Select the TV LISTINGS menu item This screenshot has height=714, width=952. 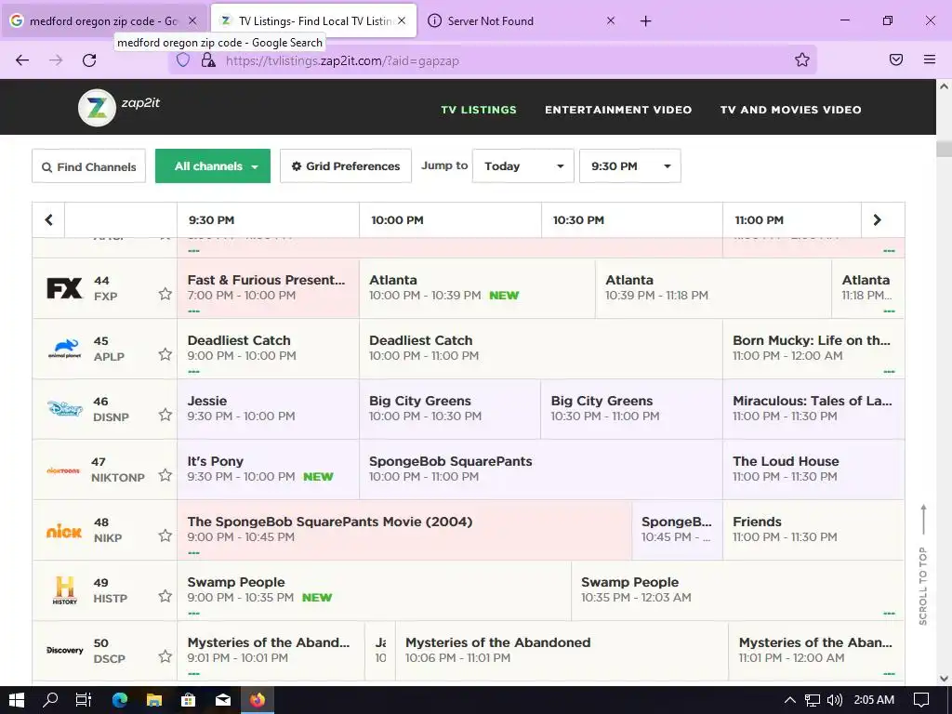coord(479,110)
